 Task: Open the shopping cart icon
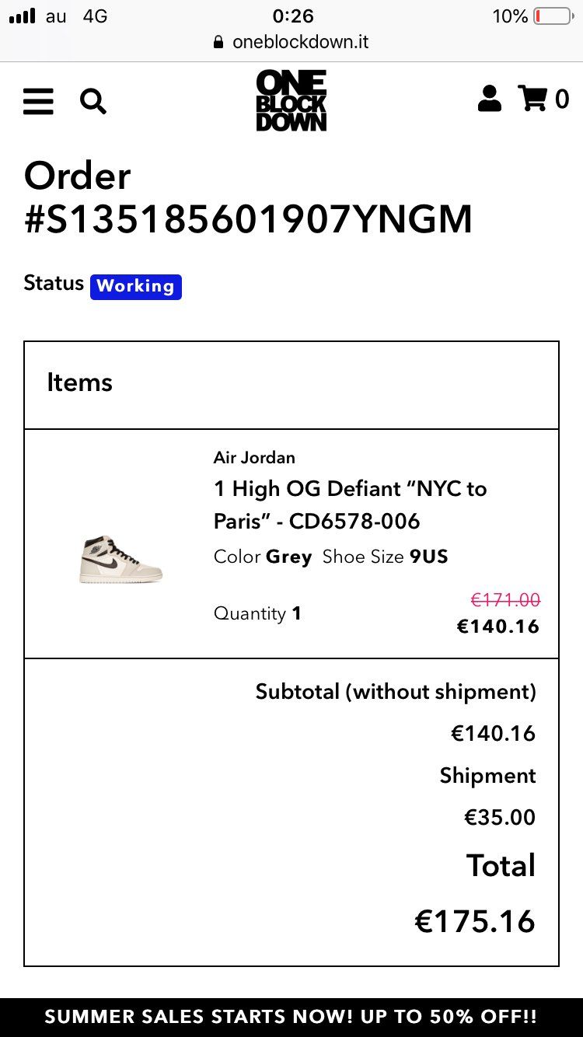(x=533, y=100)
